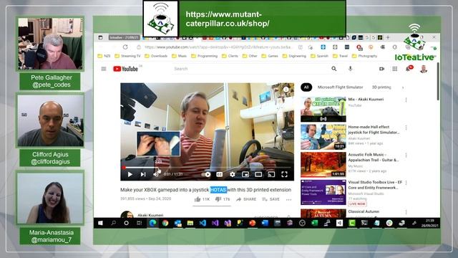Start voice search with the microphone icon
Image resolution: width=458 pixels, height=258 pixels.
pyautogui.click(x=350, y=69)
